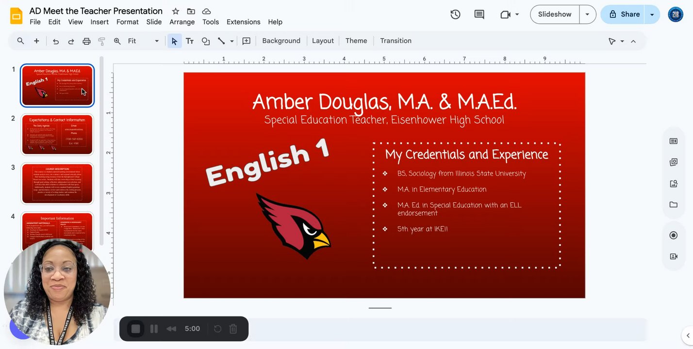This screenshot has width=693, height=349.
Task: Select the Shape tool
Action: click(x=206, y=41)
